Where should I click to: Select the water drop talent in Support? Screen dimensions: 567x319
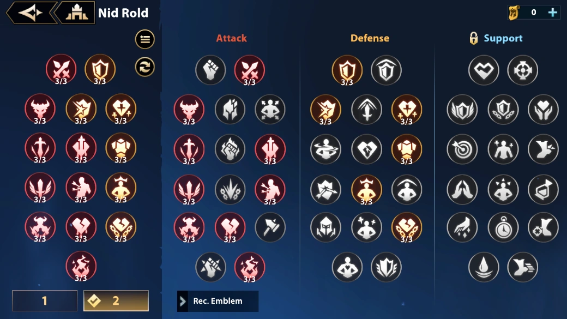pos(484,267)
